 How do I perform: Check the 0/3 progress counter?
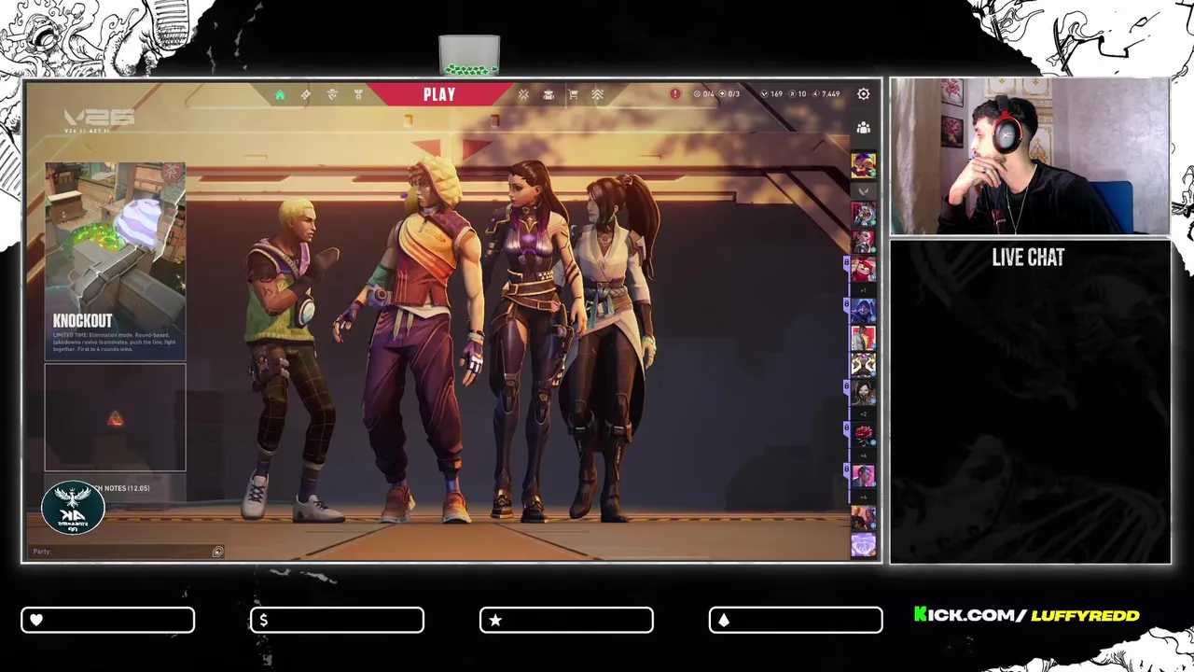[729, 94]
